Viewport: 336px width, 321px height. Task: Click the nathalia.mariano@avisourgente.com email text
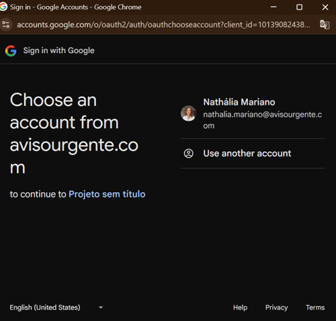tap(262, 120)
